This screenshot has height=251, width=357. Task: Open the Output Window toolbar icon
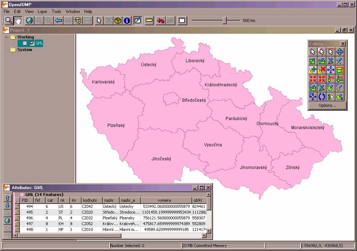tap(182, 20)
